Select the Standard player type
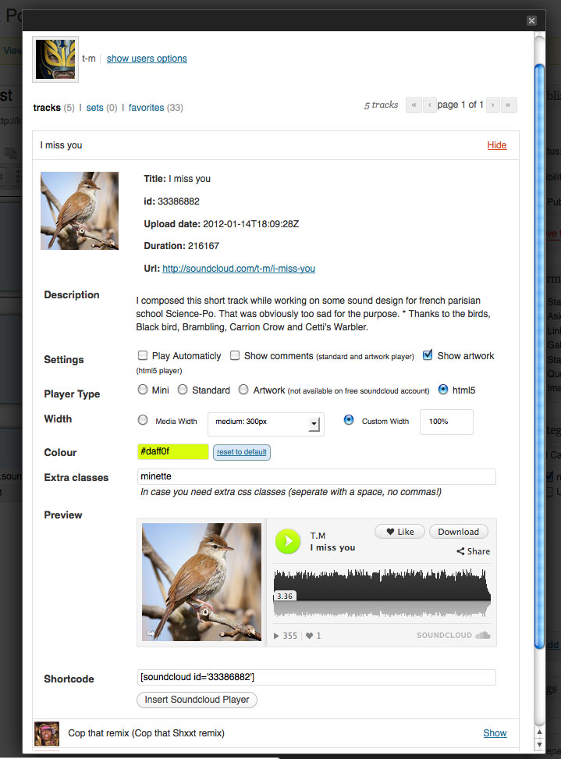Image resolution: width=561 pixels, height=759 pixels. tap(183, 390)
